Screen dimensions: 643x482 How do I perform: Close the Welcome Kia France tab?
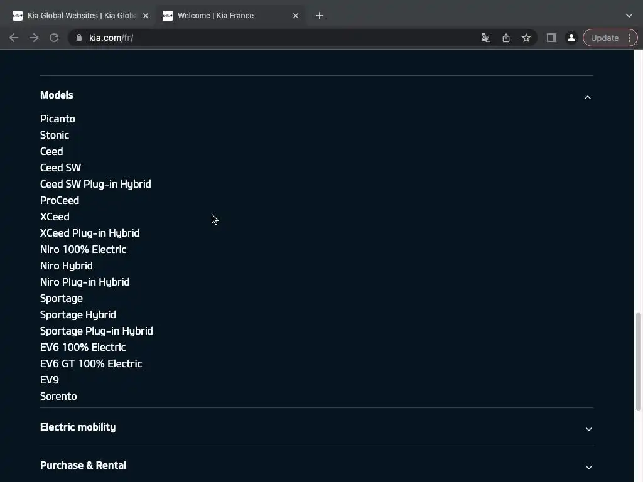296,16
